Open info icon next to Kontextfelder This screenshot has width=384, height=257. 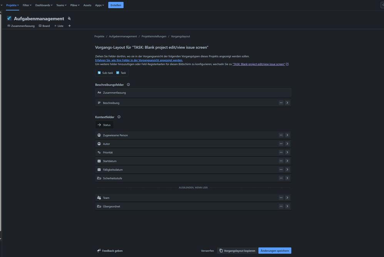[x=119, y=117]
